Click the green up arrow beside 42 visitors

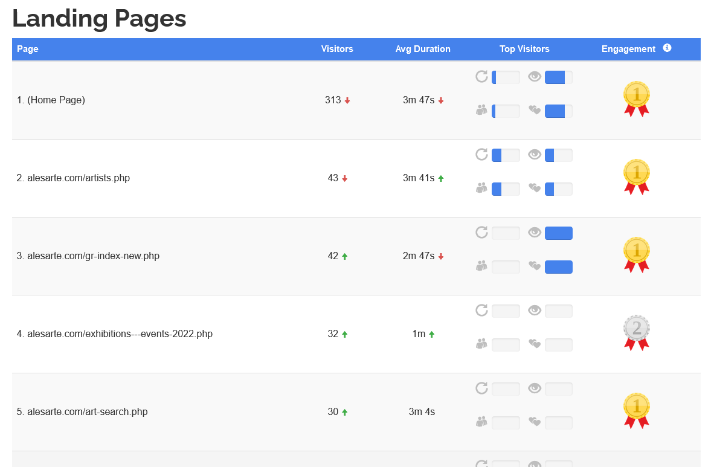pos(345,257)
